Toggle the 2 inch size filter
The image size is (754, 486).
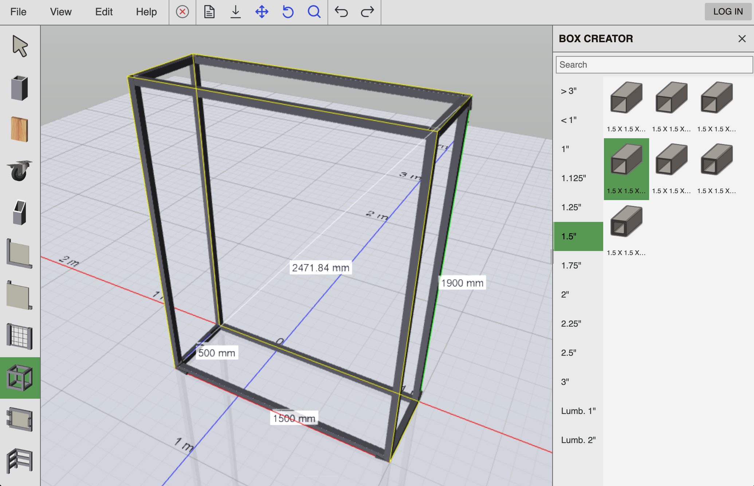pyautogui.click(x=566, y=294)
